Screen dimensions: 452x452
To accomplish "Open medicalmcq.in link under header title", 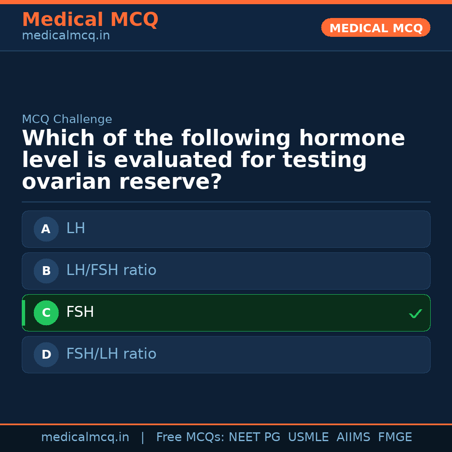I will point(66,36).
